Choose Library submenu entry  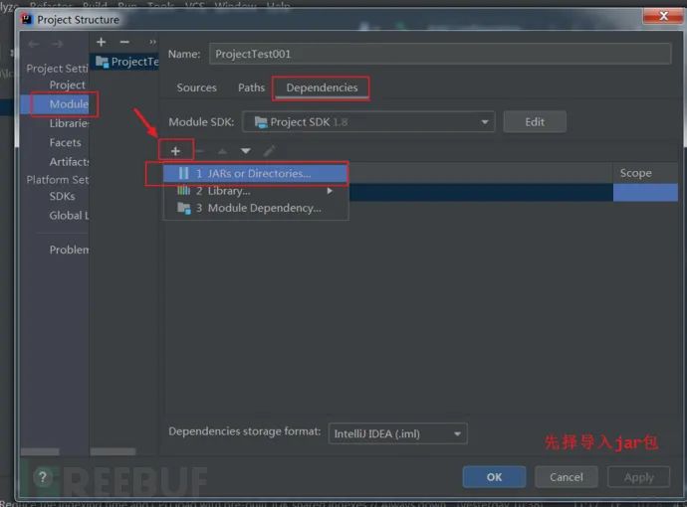click(256, 191)
